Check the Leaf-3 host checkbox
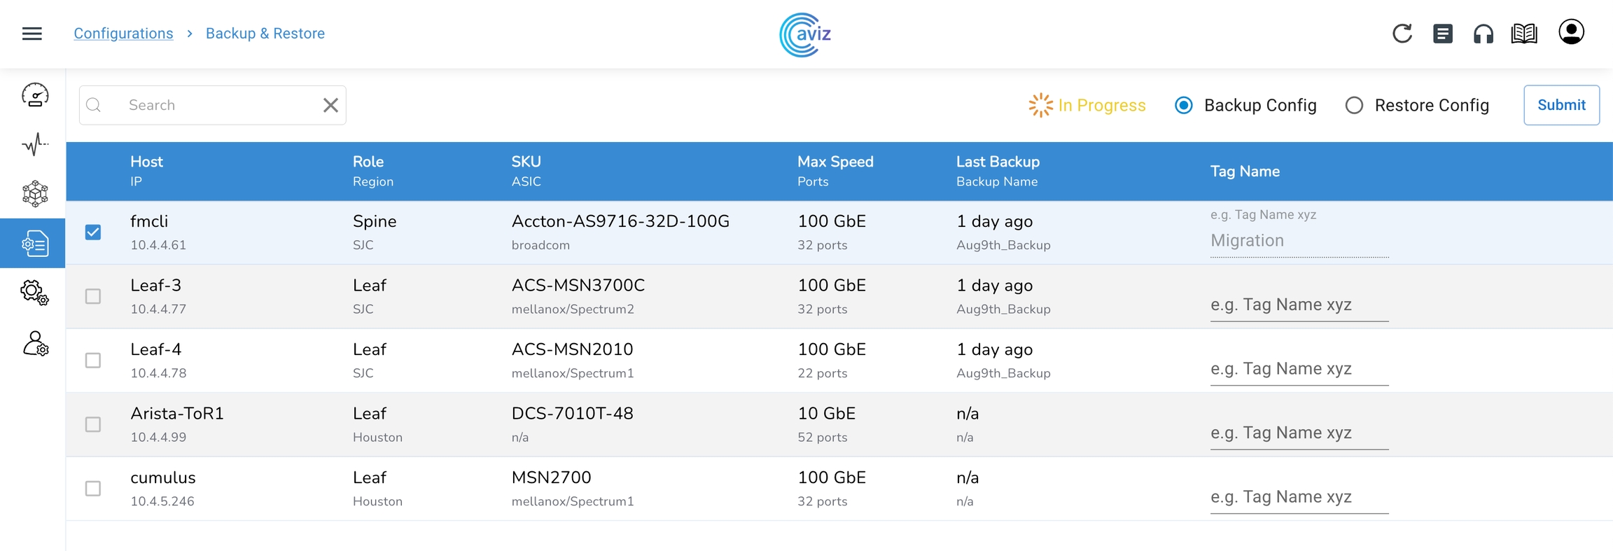Screen dimensions: 1613x551 [x=93, y=296]
